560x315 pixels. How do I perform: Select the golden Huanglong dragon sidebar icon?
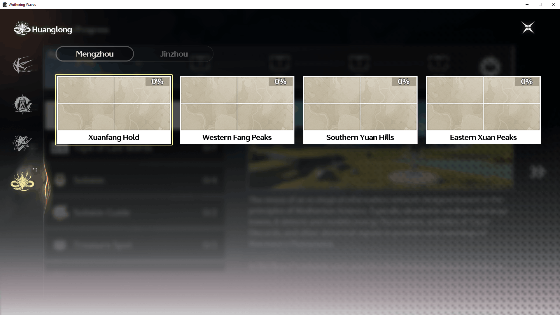22,181
